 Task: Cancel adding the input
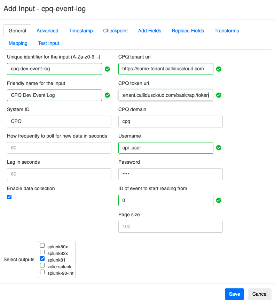click(x=260, y=294)
